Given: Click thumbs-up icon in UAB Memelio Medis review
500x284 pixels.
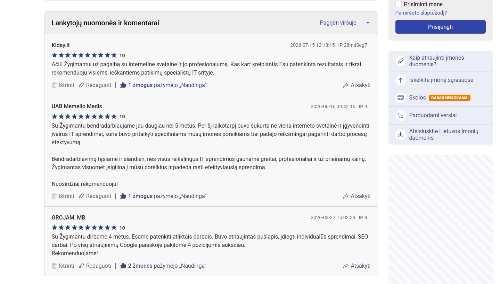Looking at the screenshot, I should [x=123, y=196].
